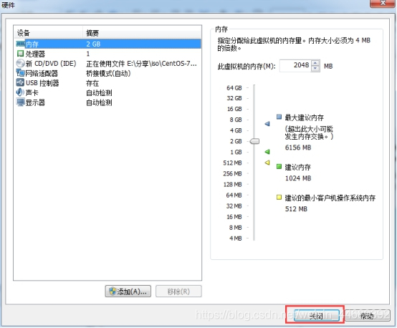397x328 pixels.
Task: Click the 128 MB slider scale label
Action: click(x=232, y=185)
